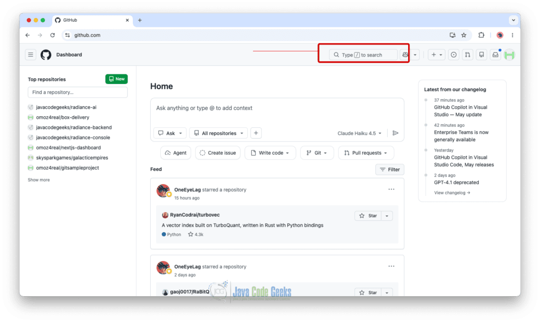The height and width of the screenshot is (322, 540).
Task: Open the Copilot chat icon
Action: point(405,55)
